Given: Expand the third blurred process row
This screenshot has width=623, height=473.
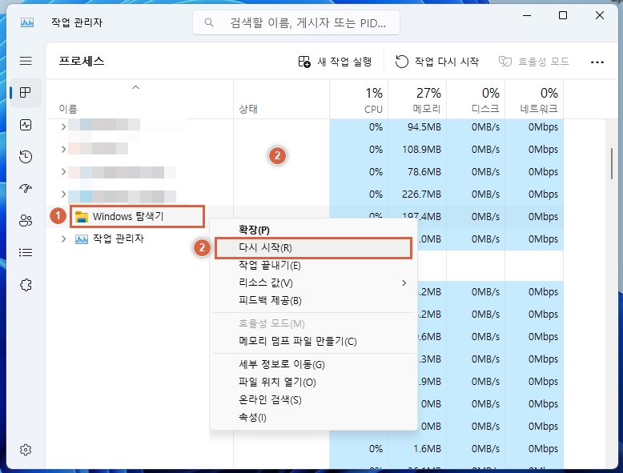Looking at the screenshot, I should pyautogui.click(x=63, y=171).
